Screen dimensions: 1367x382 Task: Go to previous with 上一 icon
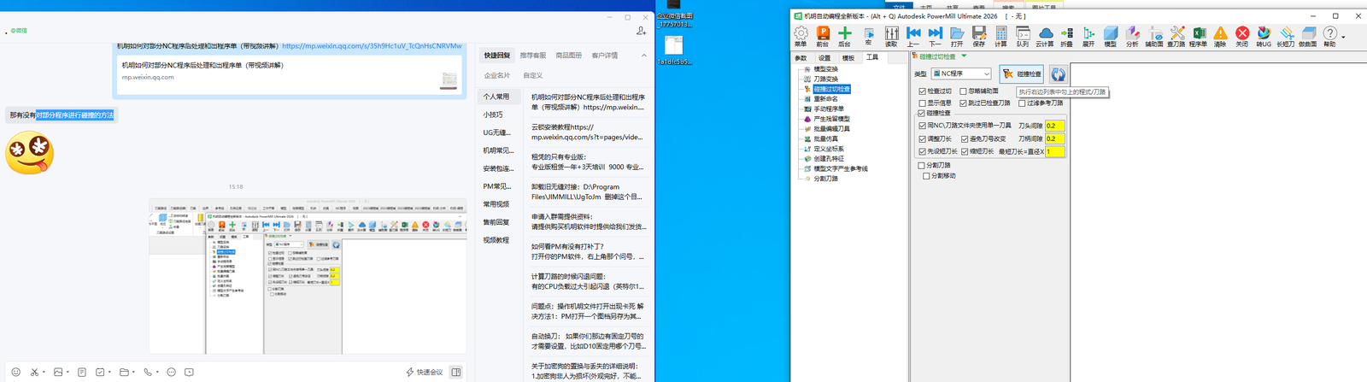[x=913, y=35]
